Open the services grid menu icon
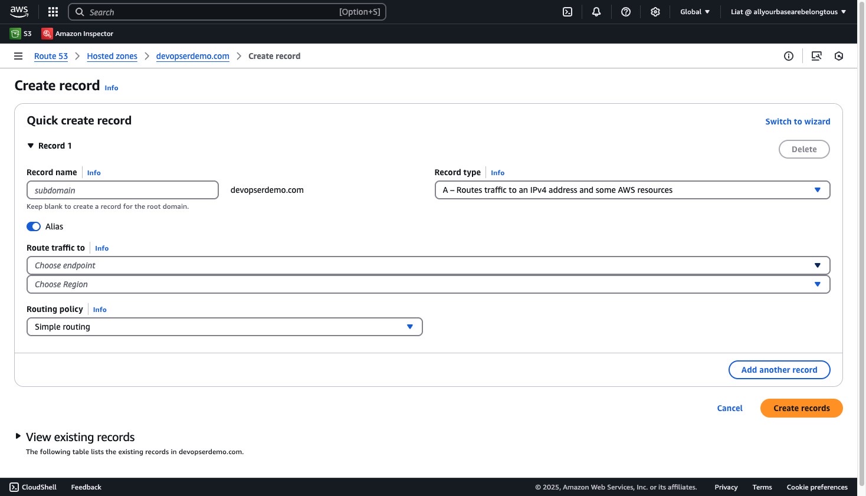Image resolution: width=866 pixels, height=496 pixels. click(53, 12)
